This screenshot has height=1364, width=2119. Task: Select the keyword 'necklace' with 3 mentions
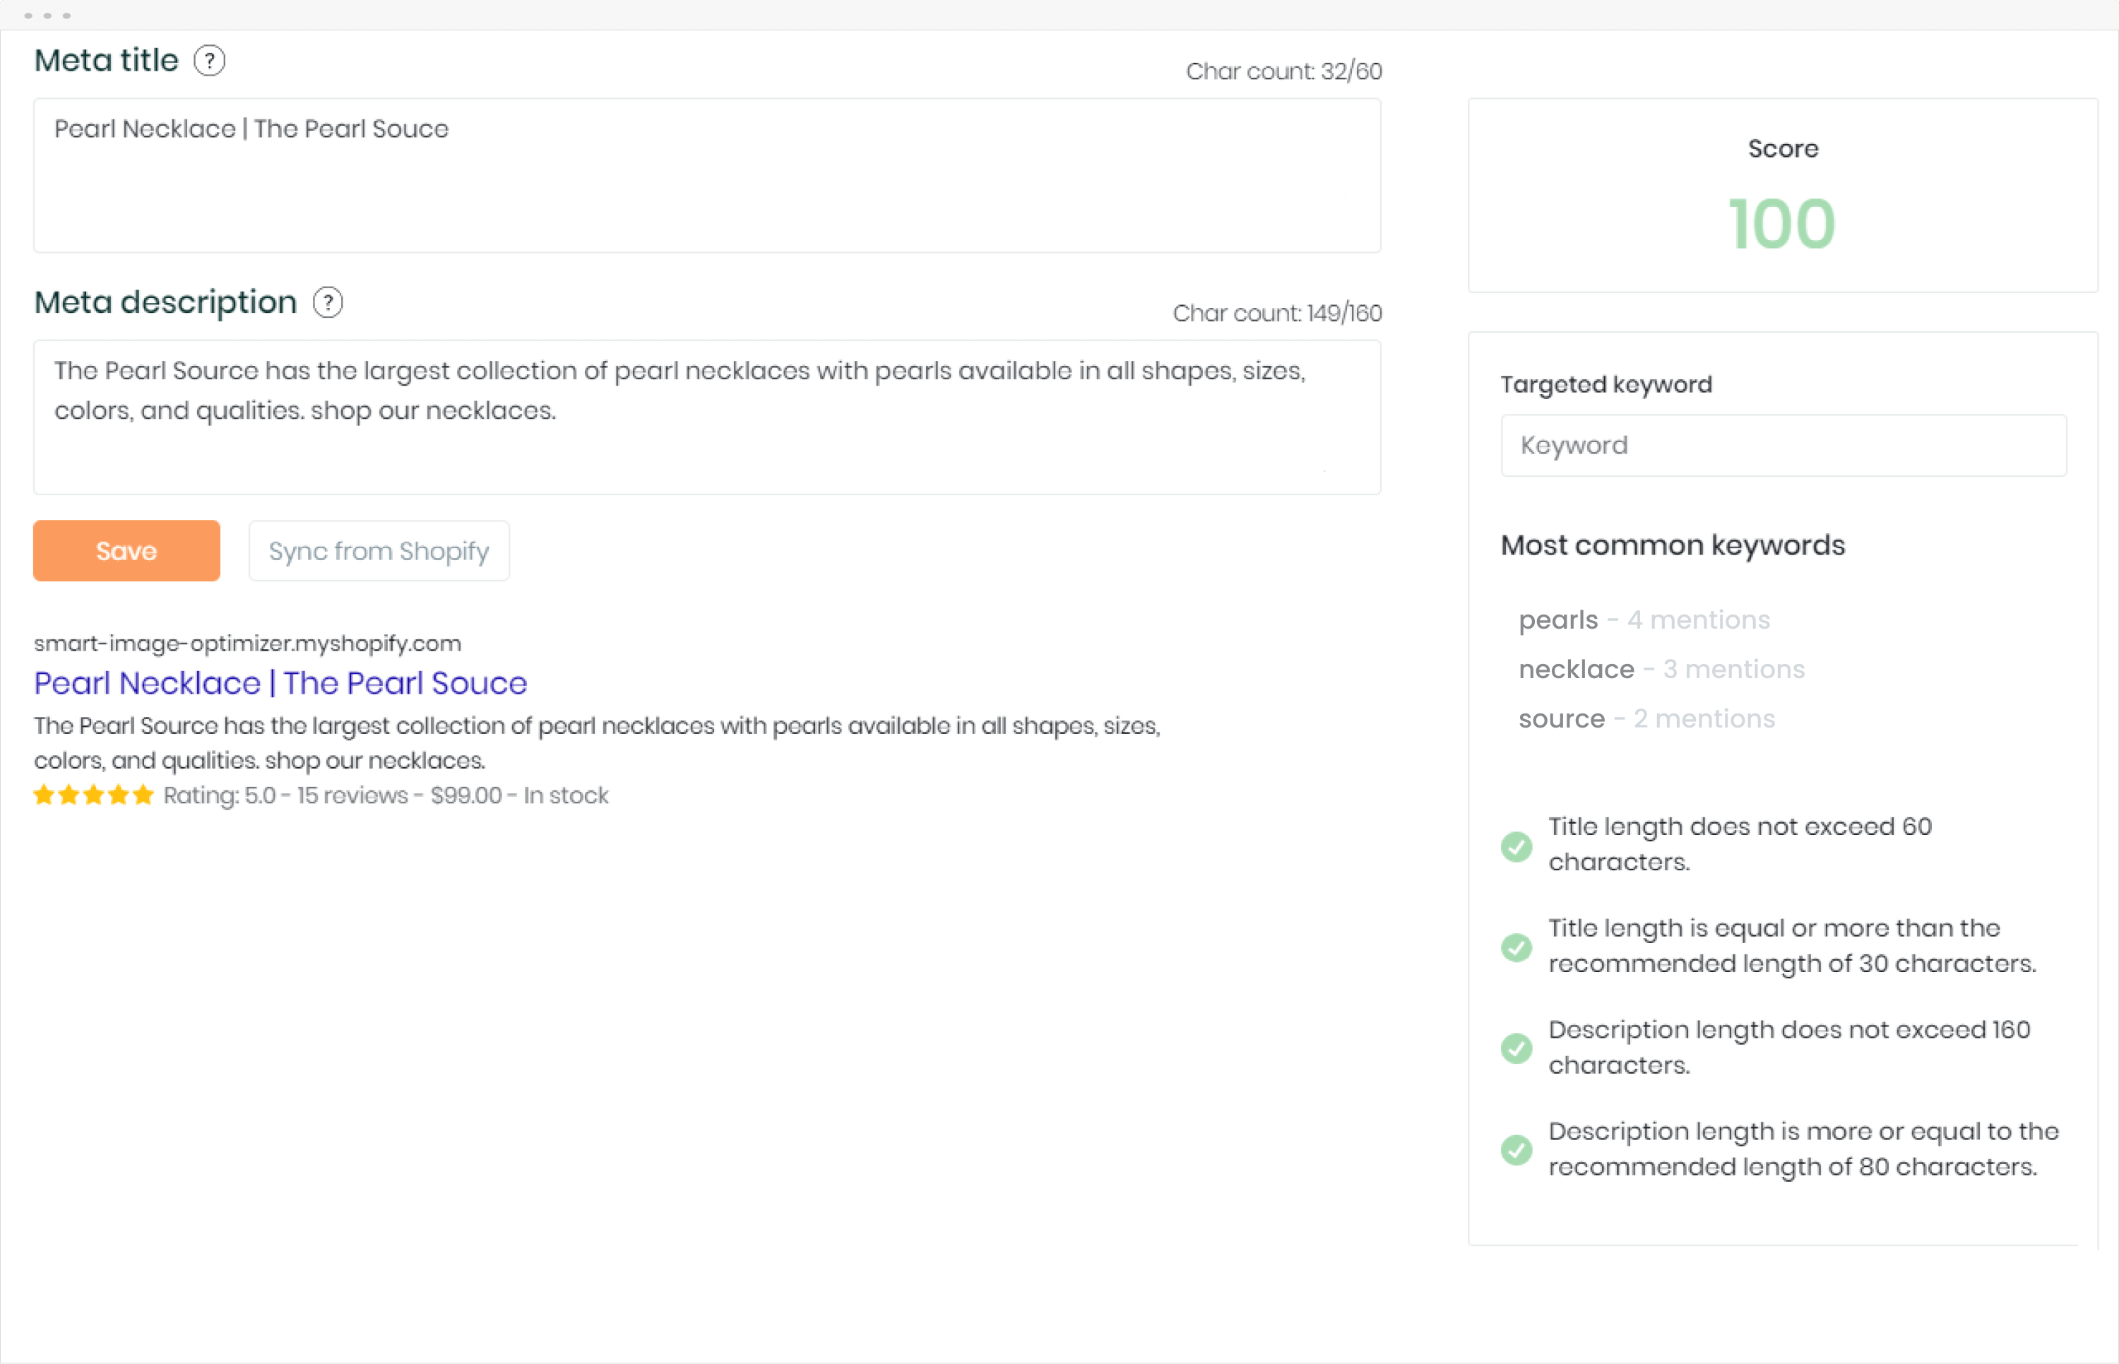[x=1577, y=669]
